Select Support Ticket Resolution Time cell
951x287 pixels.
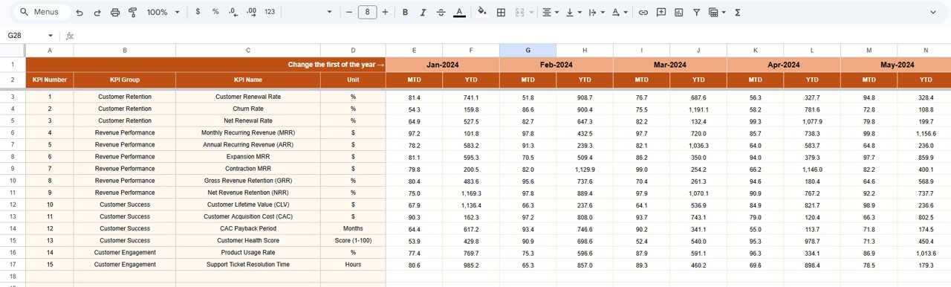(248, 264)
